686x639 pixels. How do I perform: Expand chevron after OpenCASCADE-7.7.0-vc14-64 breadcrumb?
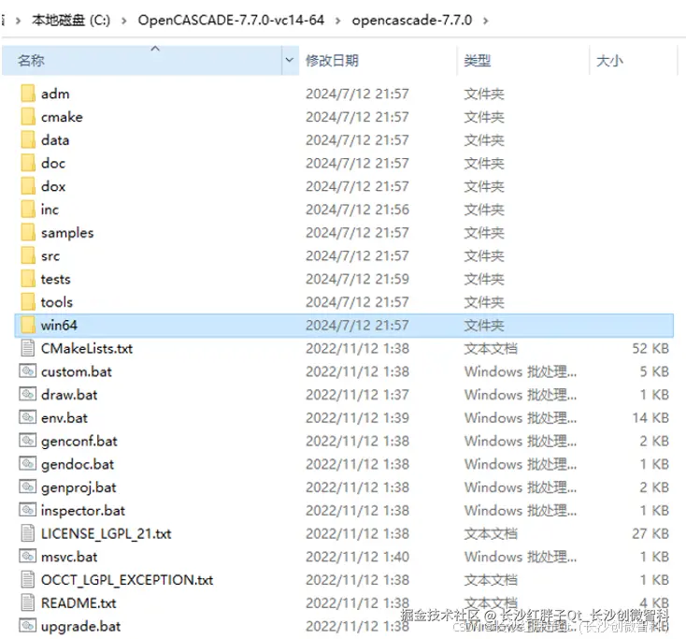point(337,21)
